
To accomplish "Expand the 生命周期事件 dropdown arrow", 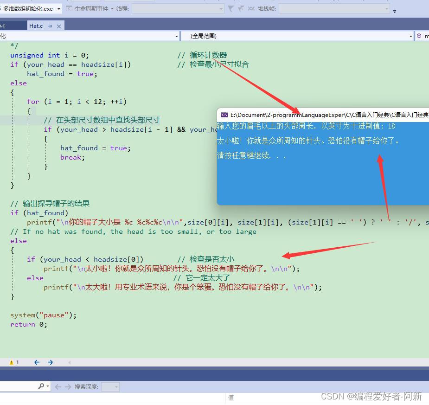I will coord(112,9).
